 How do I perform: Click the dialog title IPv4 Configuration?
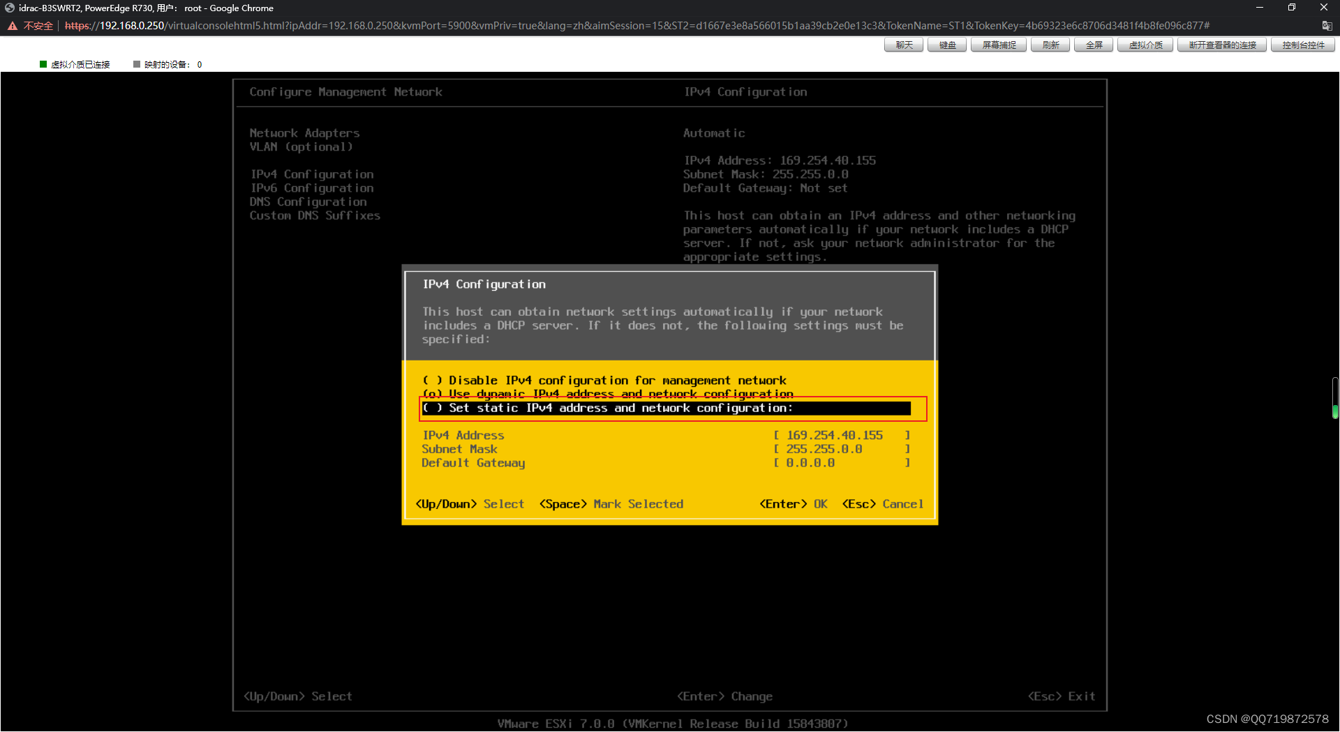[x=484, y=284]
